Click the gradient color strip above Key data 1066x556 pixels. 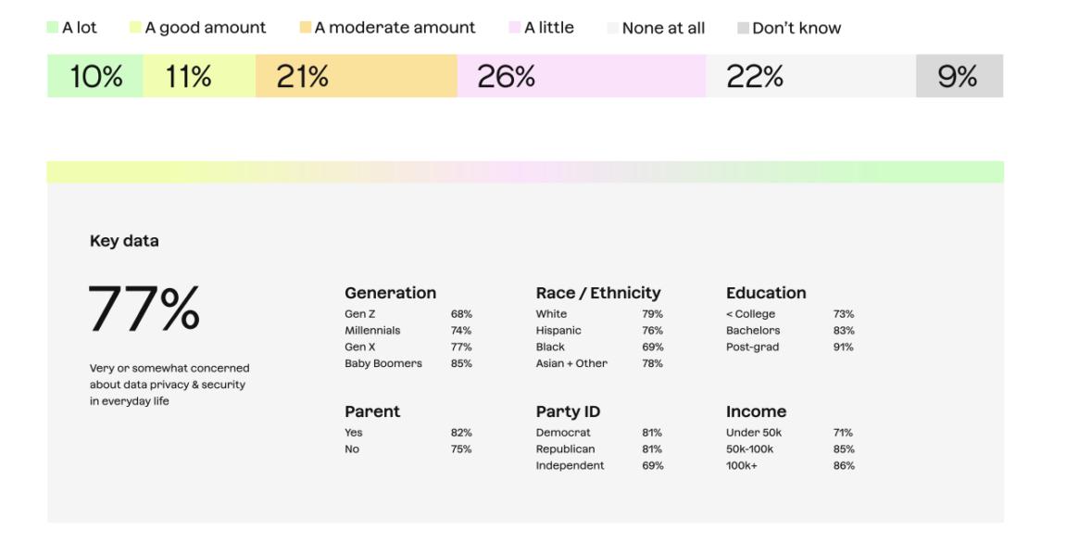tap(525, 171)
